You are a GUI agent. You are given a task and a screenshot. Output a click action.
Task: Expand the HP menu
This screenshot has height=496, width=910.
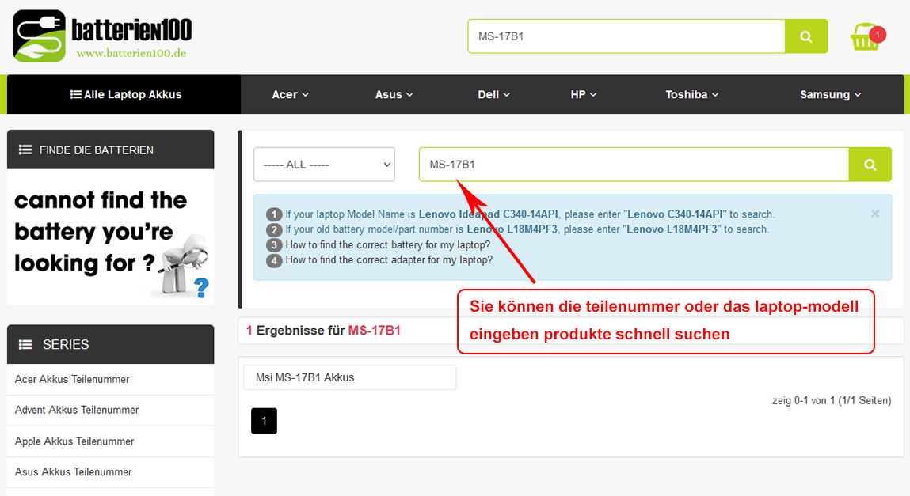[583, 94]
